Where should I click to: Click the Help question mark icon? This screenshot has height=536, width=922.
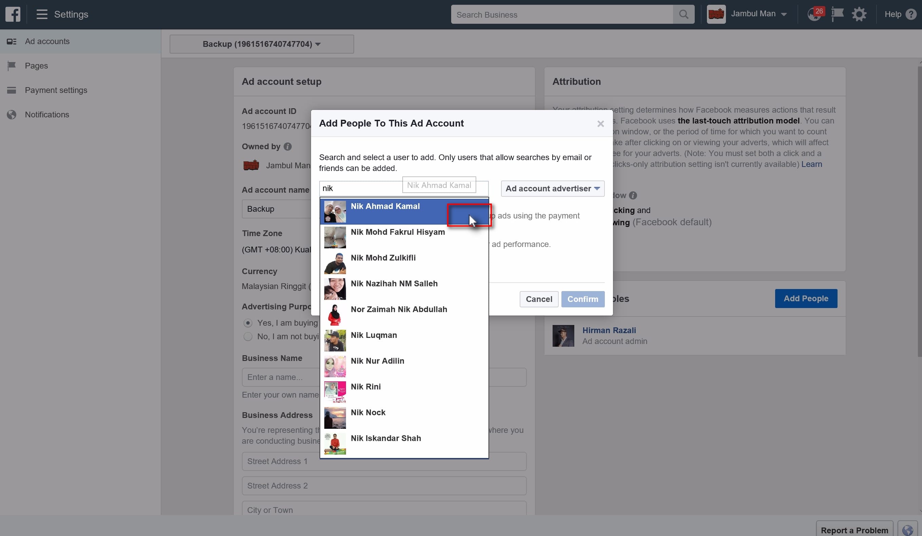coord(911,14)
